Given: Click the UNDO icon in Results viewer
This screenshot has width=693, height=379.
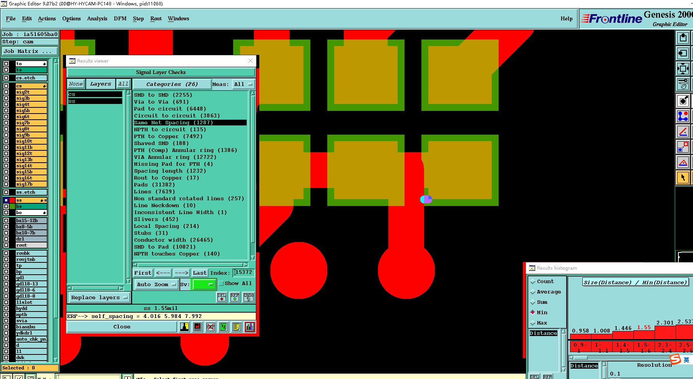Looking at the screenshot, I should [249, 297].
